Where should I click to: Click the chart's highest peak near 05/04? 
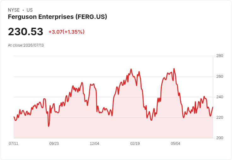tap(174, 69)
